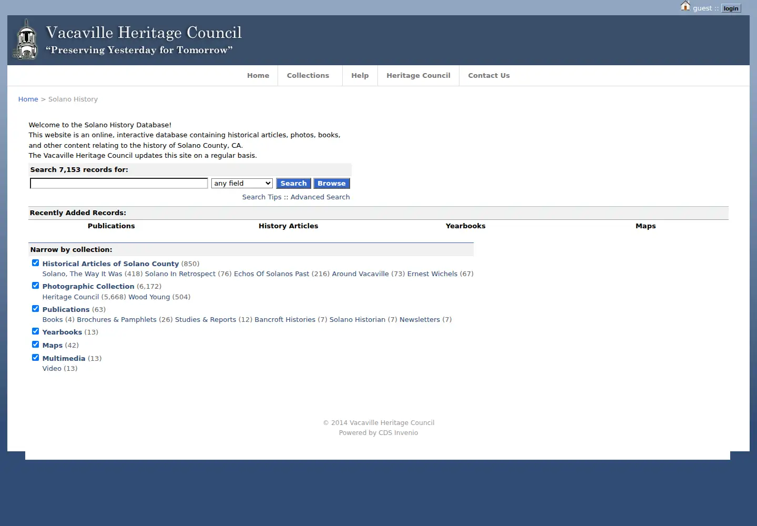The width and height of the screenshot is (757, 526).
Task: Open the Yearbooks collection link
Action: (62, 332)
